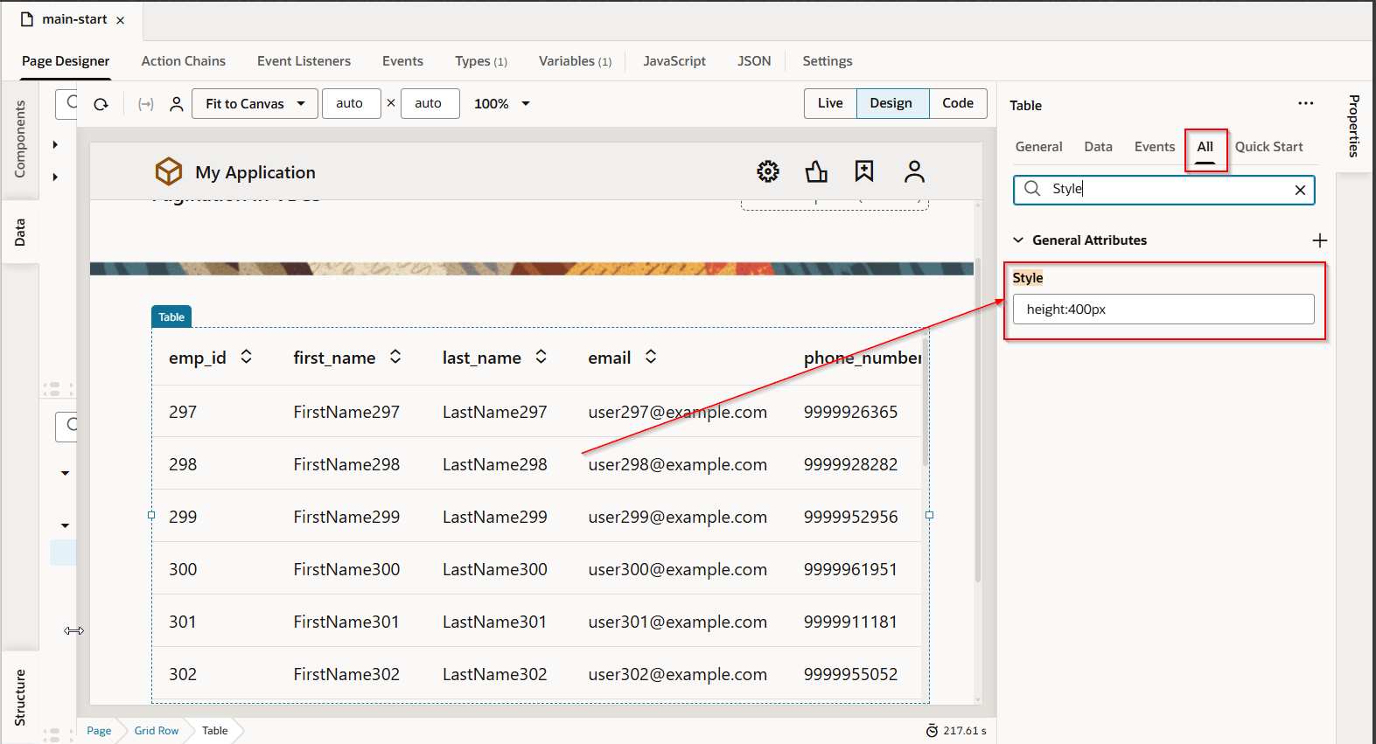Image resolution: width=1376 pixels, height=744 pixels.
Task: Add a general attribute with plus icon
Action: pos(1320,240)
